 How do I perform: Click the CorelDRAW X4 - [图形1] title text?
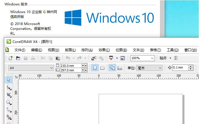32,42
